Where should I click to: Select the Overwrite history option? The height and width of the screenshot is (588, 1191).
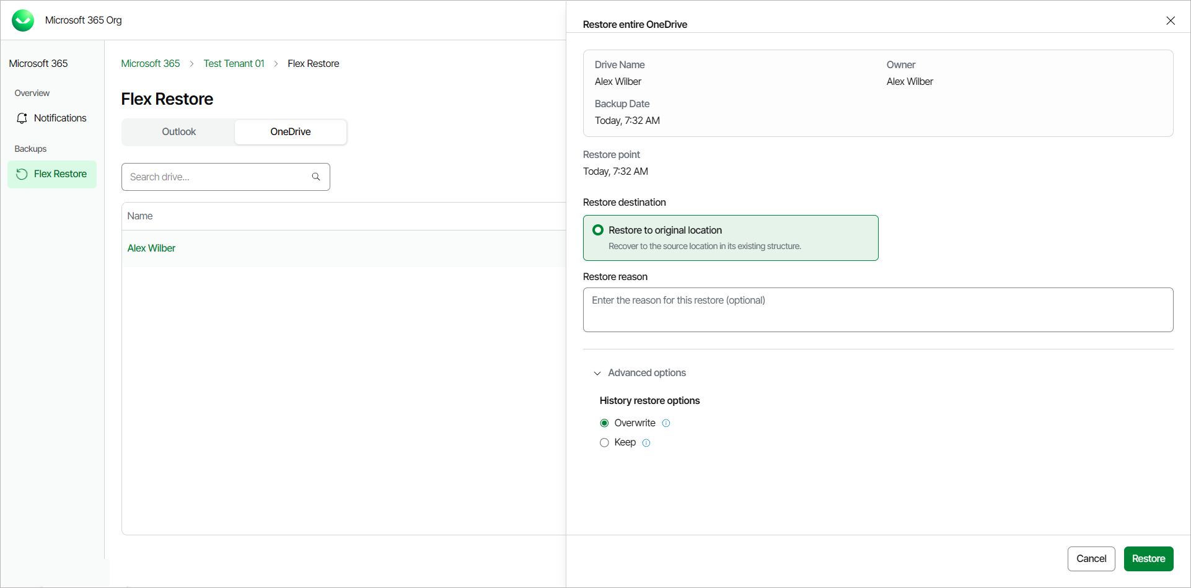604,423
